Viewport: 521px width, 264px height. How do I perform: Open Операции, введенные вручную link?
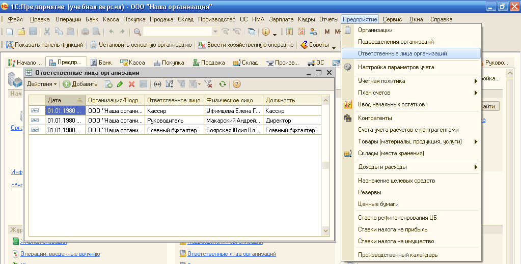coord(60,254)
